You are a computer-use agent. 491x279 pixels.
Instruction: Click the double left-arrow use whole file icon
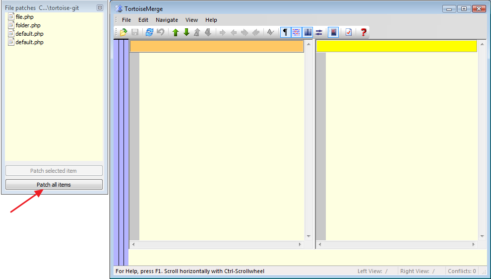256,32
